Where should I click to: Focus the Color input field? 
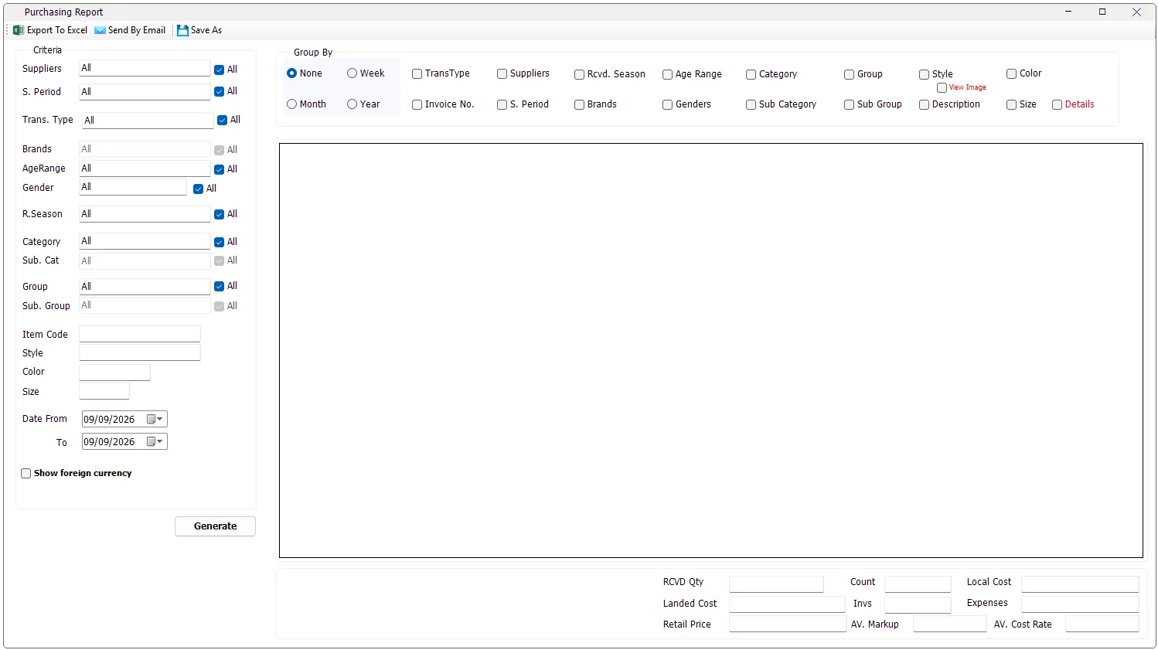(114, 372)
